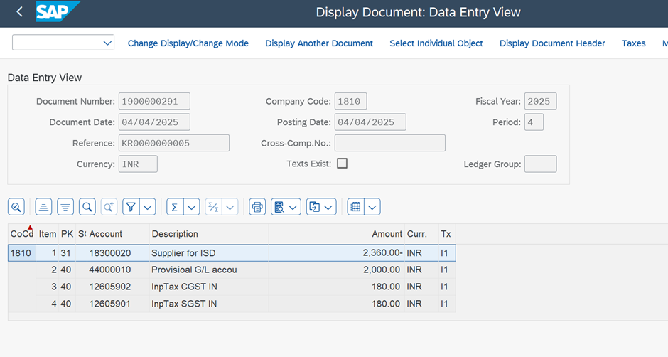Click the Find Next icon
This screenshot has height=357, width=668.
point(109,207)
